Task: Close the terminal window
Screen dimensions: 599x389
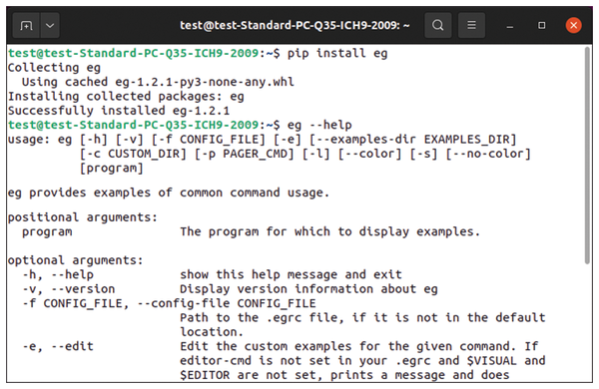Action: (573, 26)
